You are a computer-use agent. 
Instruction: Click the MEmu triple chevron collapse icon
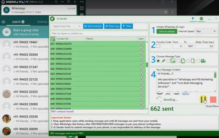coord(82,2)
